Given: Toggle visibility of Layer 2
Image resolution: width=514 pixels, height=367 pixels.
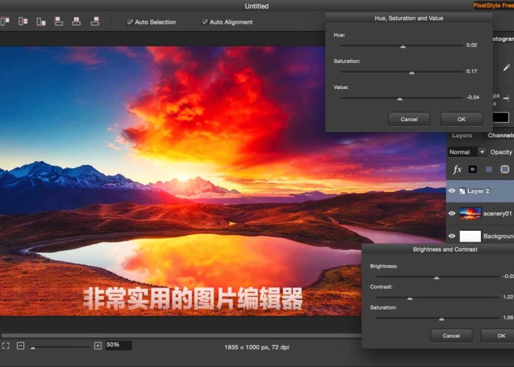Looking at the screenshot, I should 452,191.
